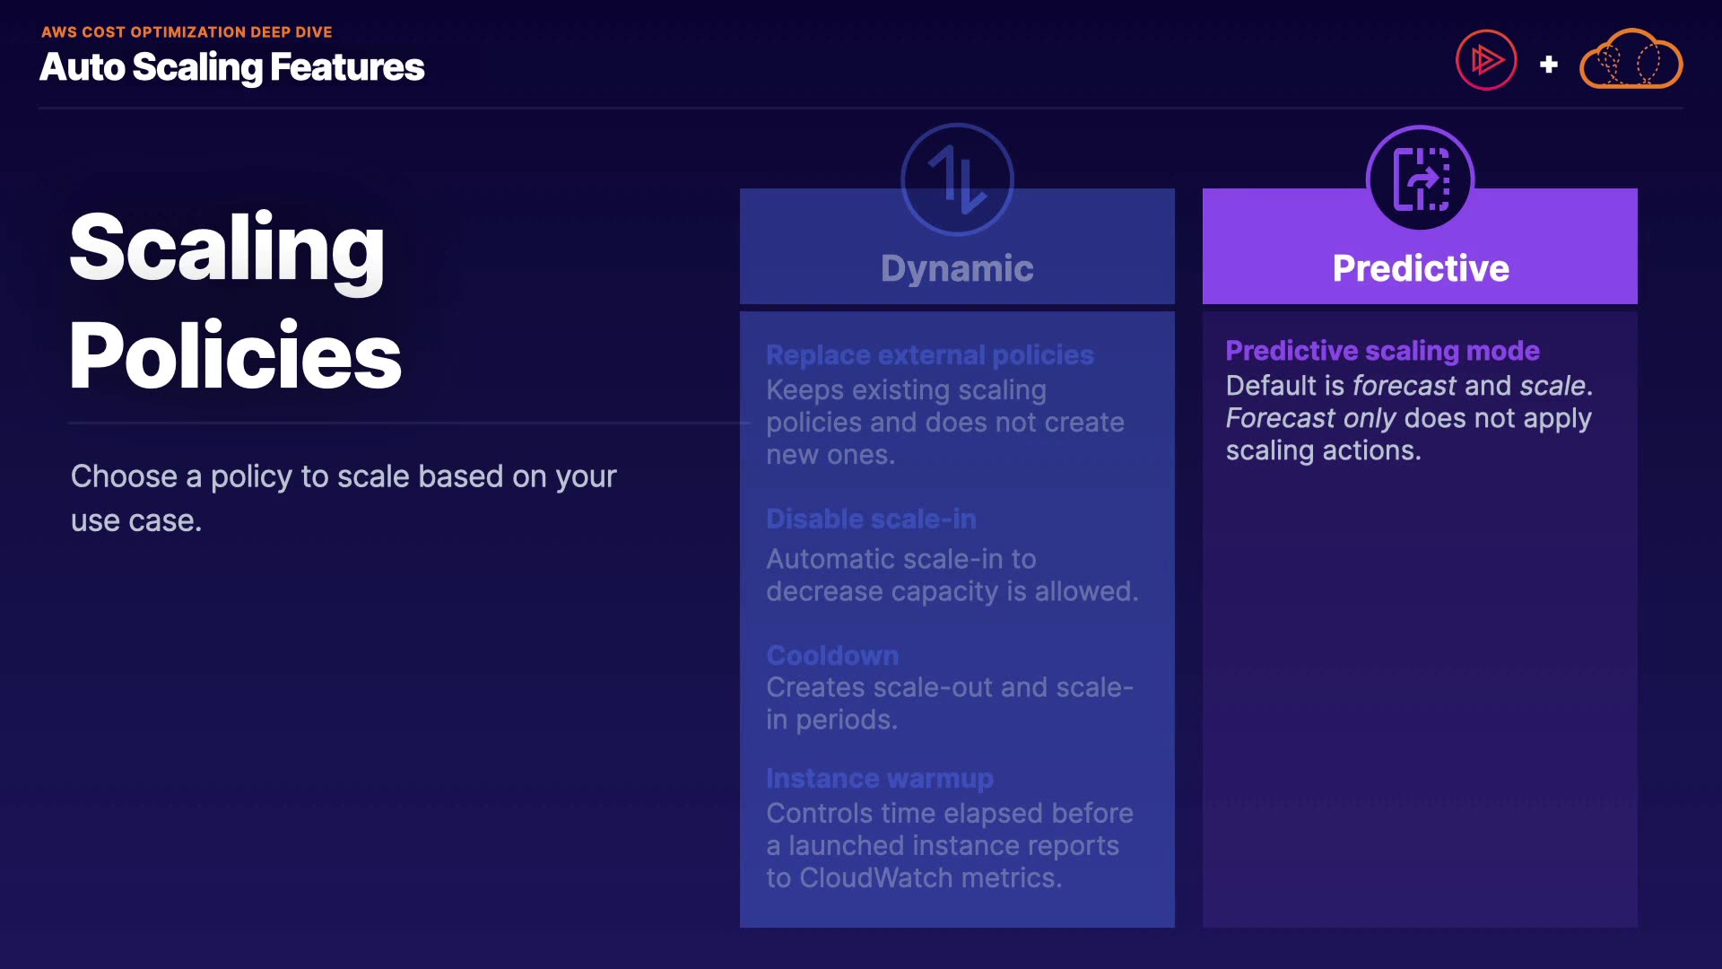Click the 'Creates scale-out and scale-in periods' text
The width and height of the screenshot is (1722, 969).
point(949,703)
